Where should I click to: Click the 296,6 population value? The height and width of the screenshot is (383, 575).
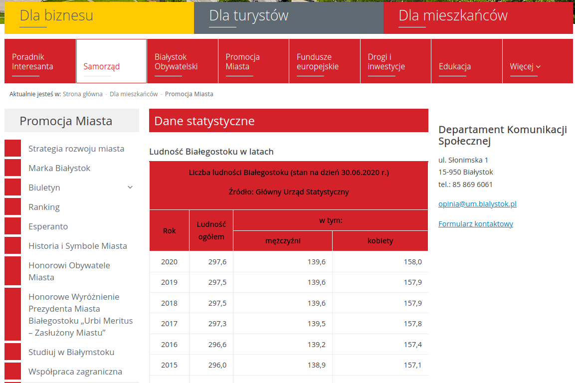point(217,345)
